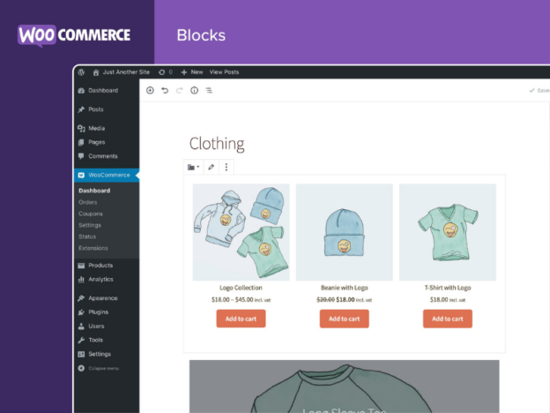Open the block navigation list icon
Image resolution: width=550 pixels, height=413 pixels.
210,90
